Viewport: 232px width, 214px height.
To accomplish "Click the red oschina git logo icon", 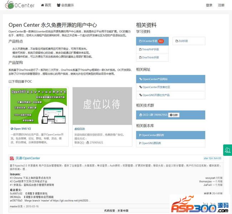I will click(12, 158).
